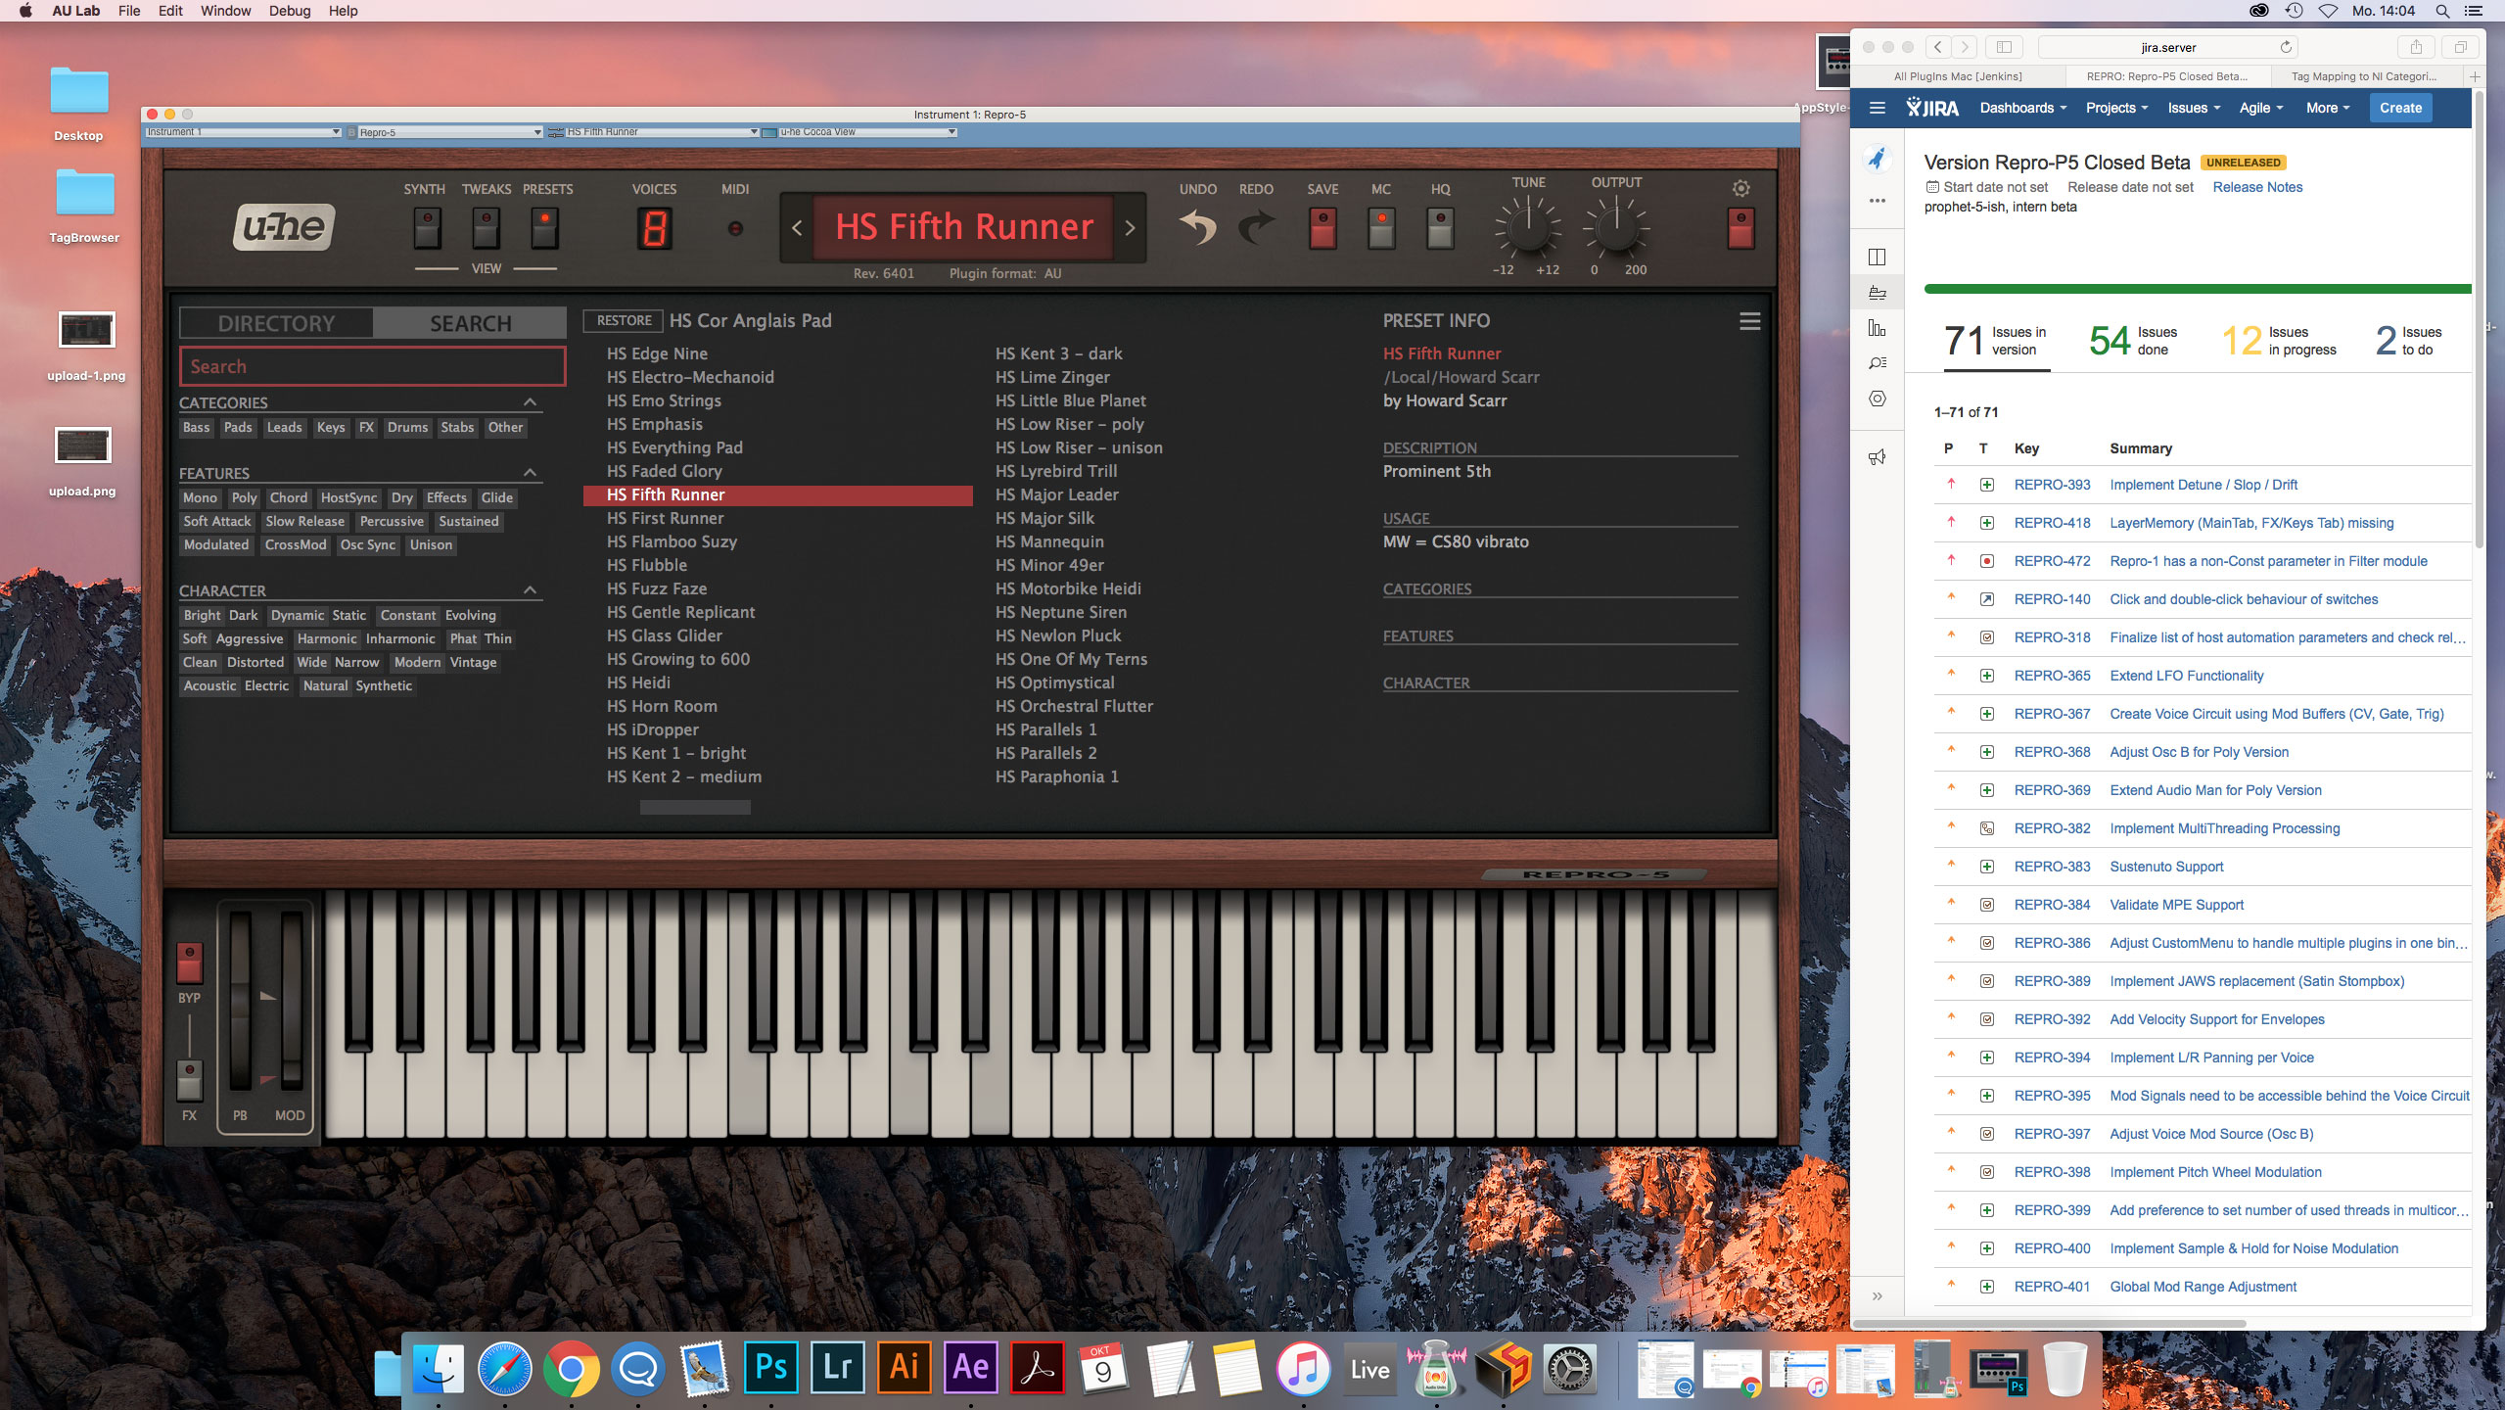This screenshot has height=1410, width=2505.
Task: Open Validate MPE Support issue
Action: (2176, 905)
